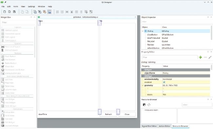
Task: Collapse the geometry property row
Action: point(143,85)
